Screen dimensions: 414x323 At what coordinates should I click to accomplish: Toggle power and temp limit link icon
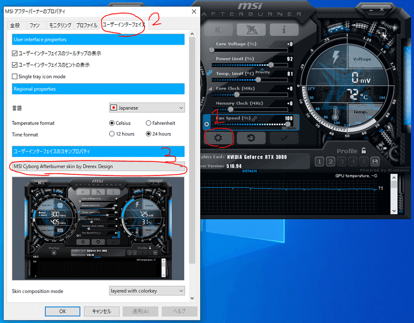click(x=210, y=72)
